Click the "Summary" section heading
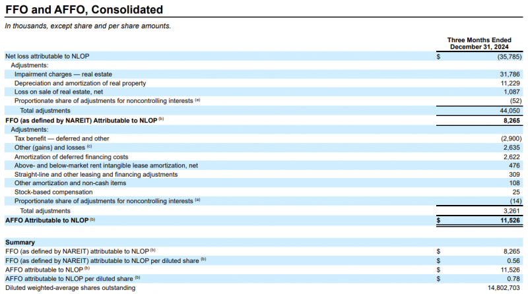528x294 pixels. 20,243
